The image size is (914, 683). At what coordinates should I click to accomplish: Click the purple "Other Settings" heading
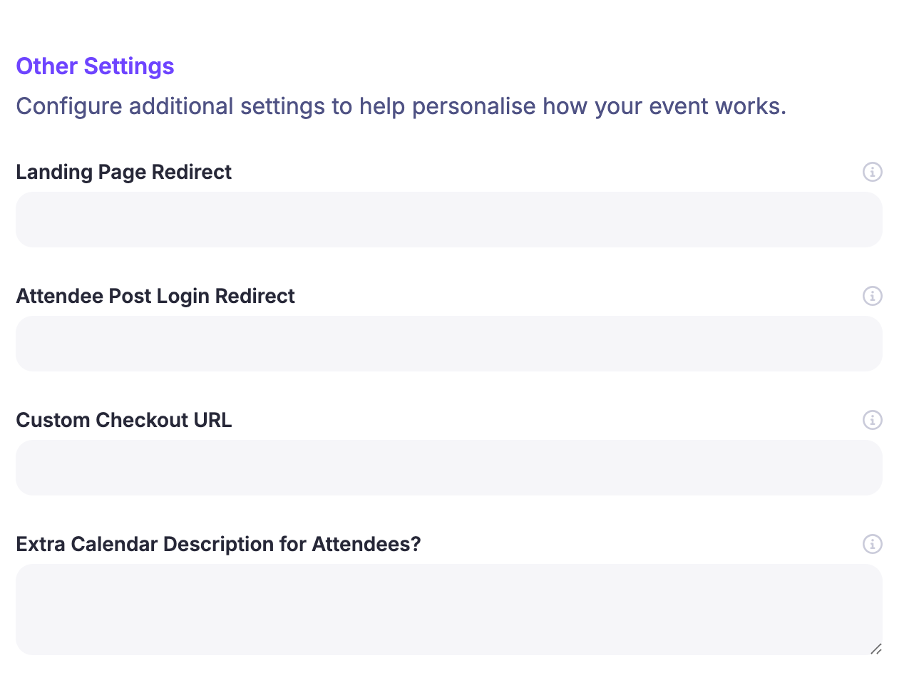tap(95, 66)
